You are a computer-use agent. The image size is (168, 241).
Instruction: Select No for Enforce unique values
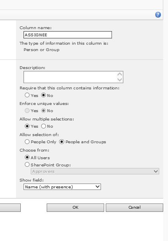coord(43,111)
